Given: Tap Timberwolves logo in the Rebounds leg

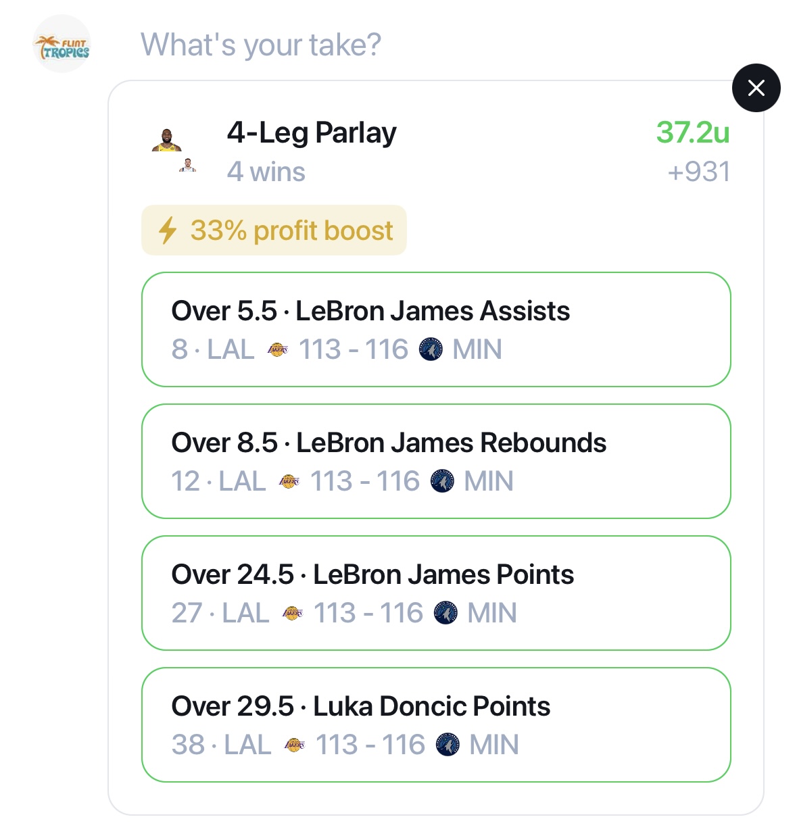Looking at the screenshot, I should (x=442, y=481).
